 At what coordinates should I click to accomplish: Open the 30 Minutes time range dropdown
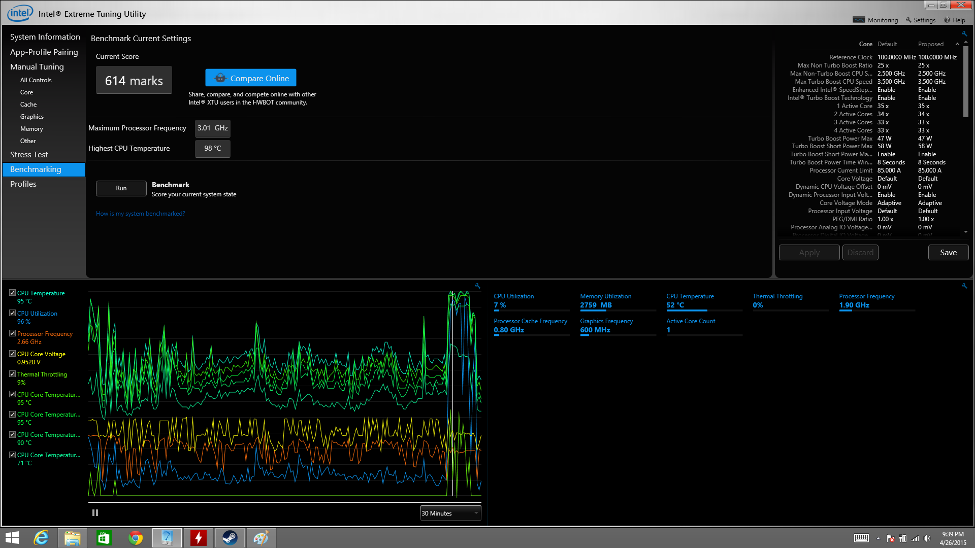[450, 513]
